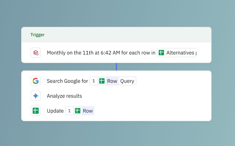Select the AI sparkle icon beside Analyze results
The height and width of the screenshot is (146, 235).
(x=36, y=96)
